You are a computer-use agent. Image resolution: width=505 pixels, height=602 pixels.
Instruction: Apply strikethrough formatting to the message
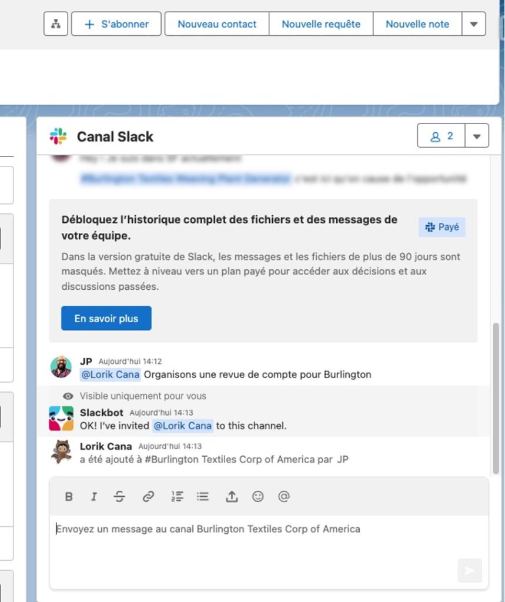click(x=119, y=496)
